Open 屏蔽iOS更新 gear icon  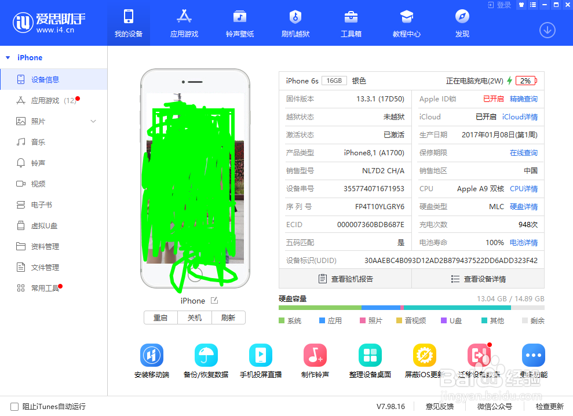click(x=424, y=355)
